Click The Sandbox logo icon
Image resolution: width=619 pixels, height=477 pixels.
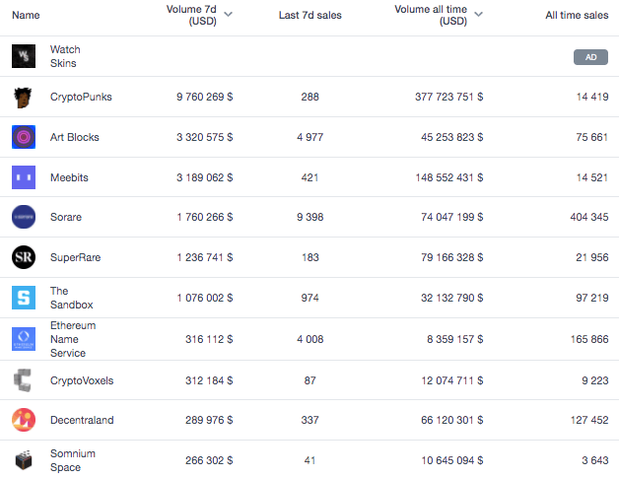[24, 298]
